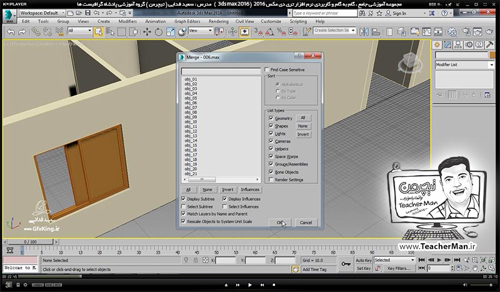
Task: Check Render Settings checkbox
Action: 271,179
